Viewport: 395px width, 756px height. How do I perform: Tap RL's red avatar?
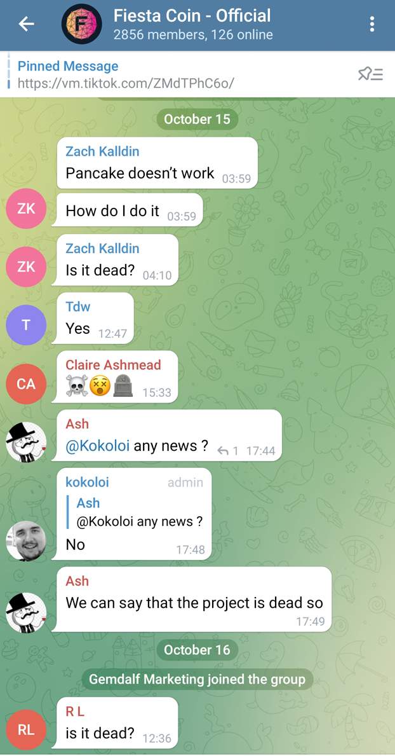tap(26, 729)
